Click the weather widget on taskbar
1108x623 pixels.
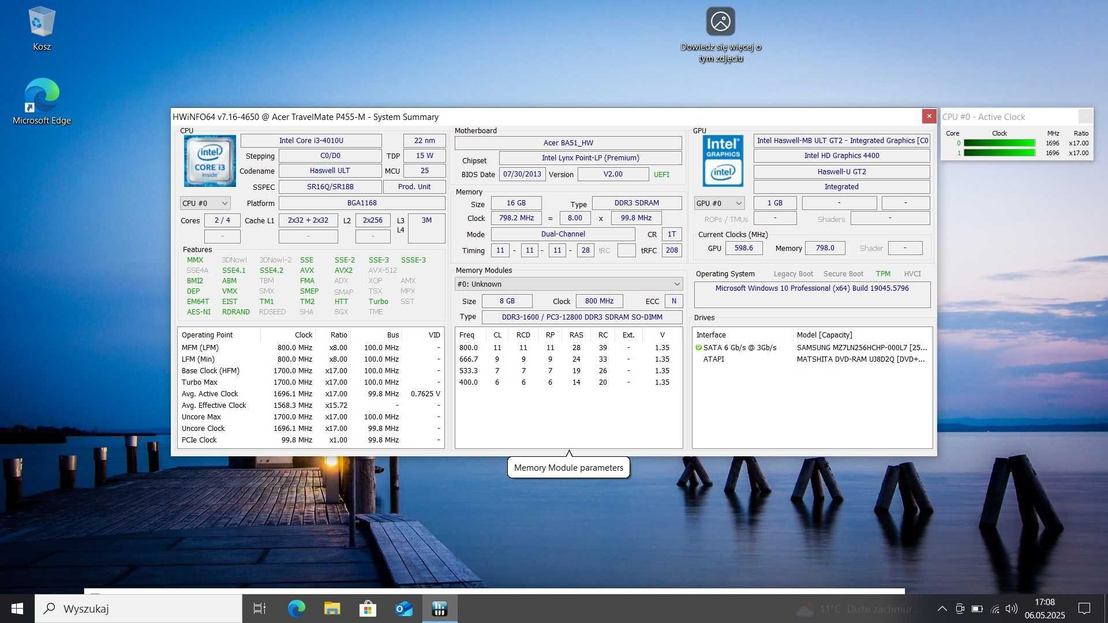pyautogui.click(x=858, y=609)
